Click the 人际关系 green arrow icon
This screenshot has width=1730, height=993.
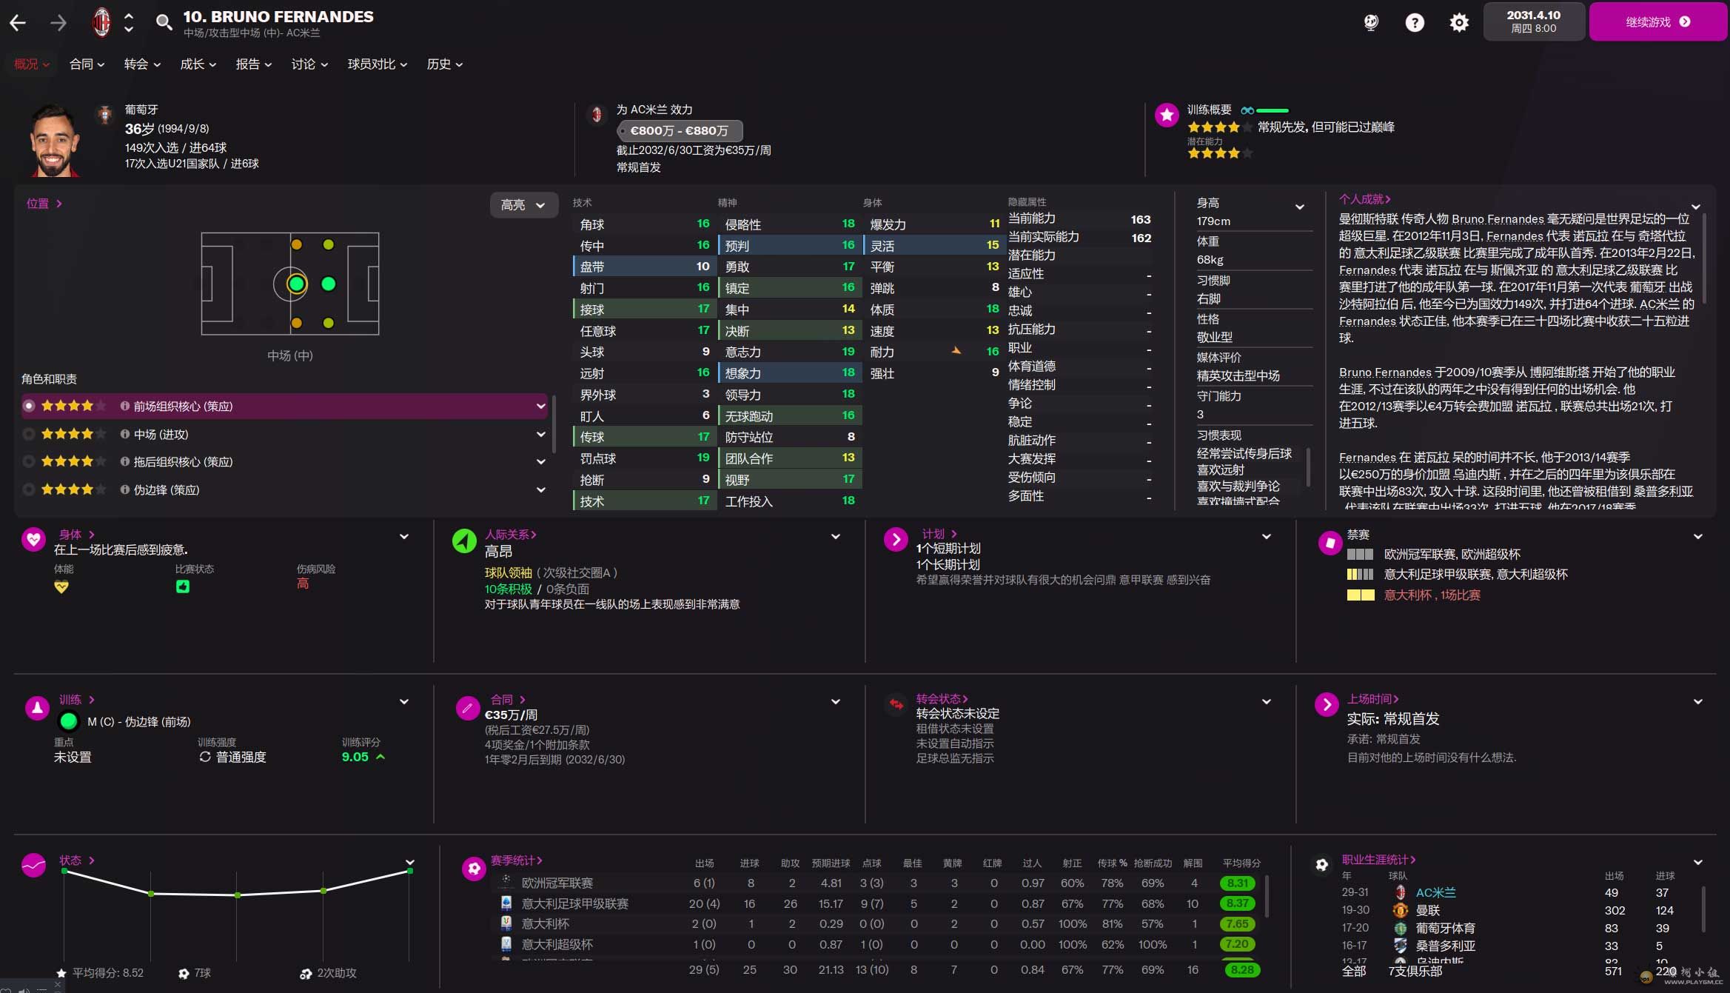coord(464,541)
